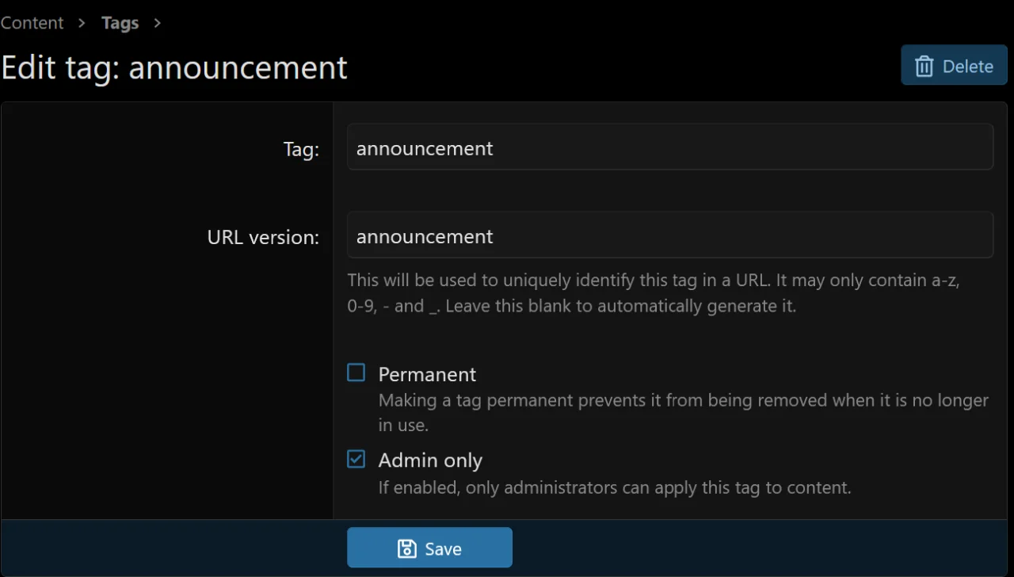Open the Tags breadcrumb link
1014x577 pixels.
pyautogui.click(x=120, y=23)
